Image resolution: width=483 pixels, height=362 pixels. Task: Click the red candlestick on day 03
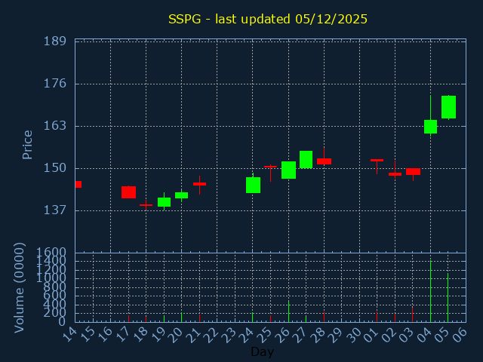pyautogui.click(x=413, y=172)
